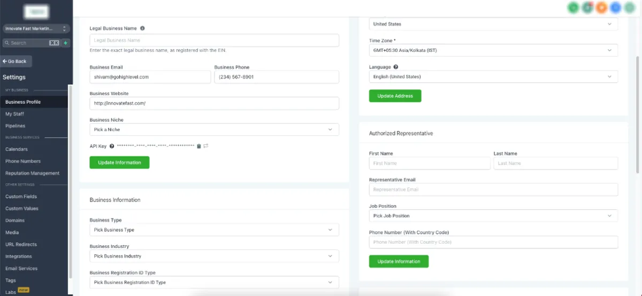The height and width of the screenshot is (296, 642).
Task: Click the Representative Email field
Action: pos(493,189)
